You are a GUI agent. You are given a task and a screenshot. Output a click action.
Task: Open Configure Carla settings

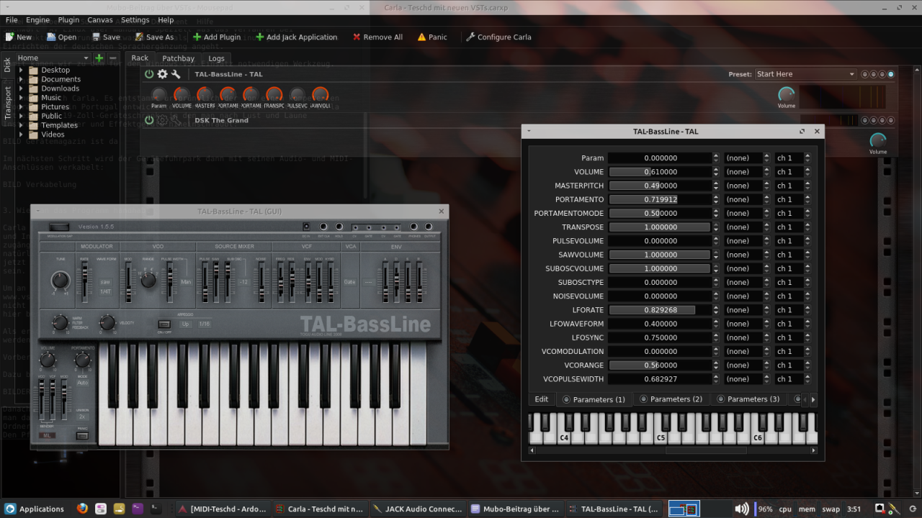pos(498,37)
